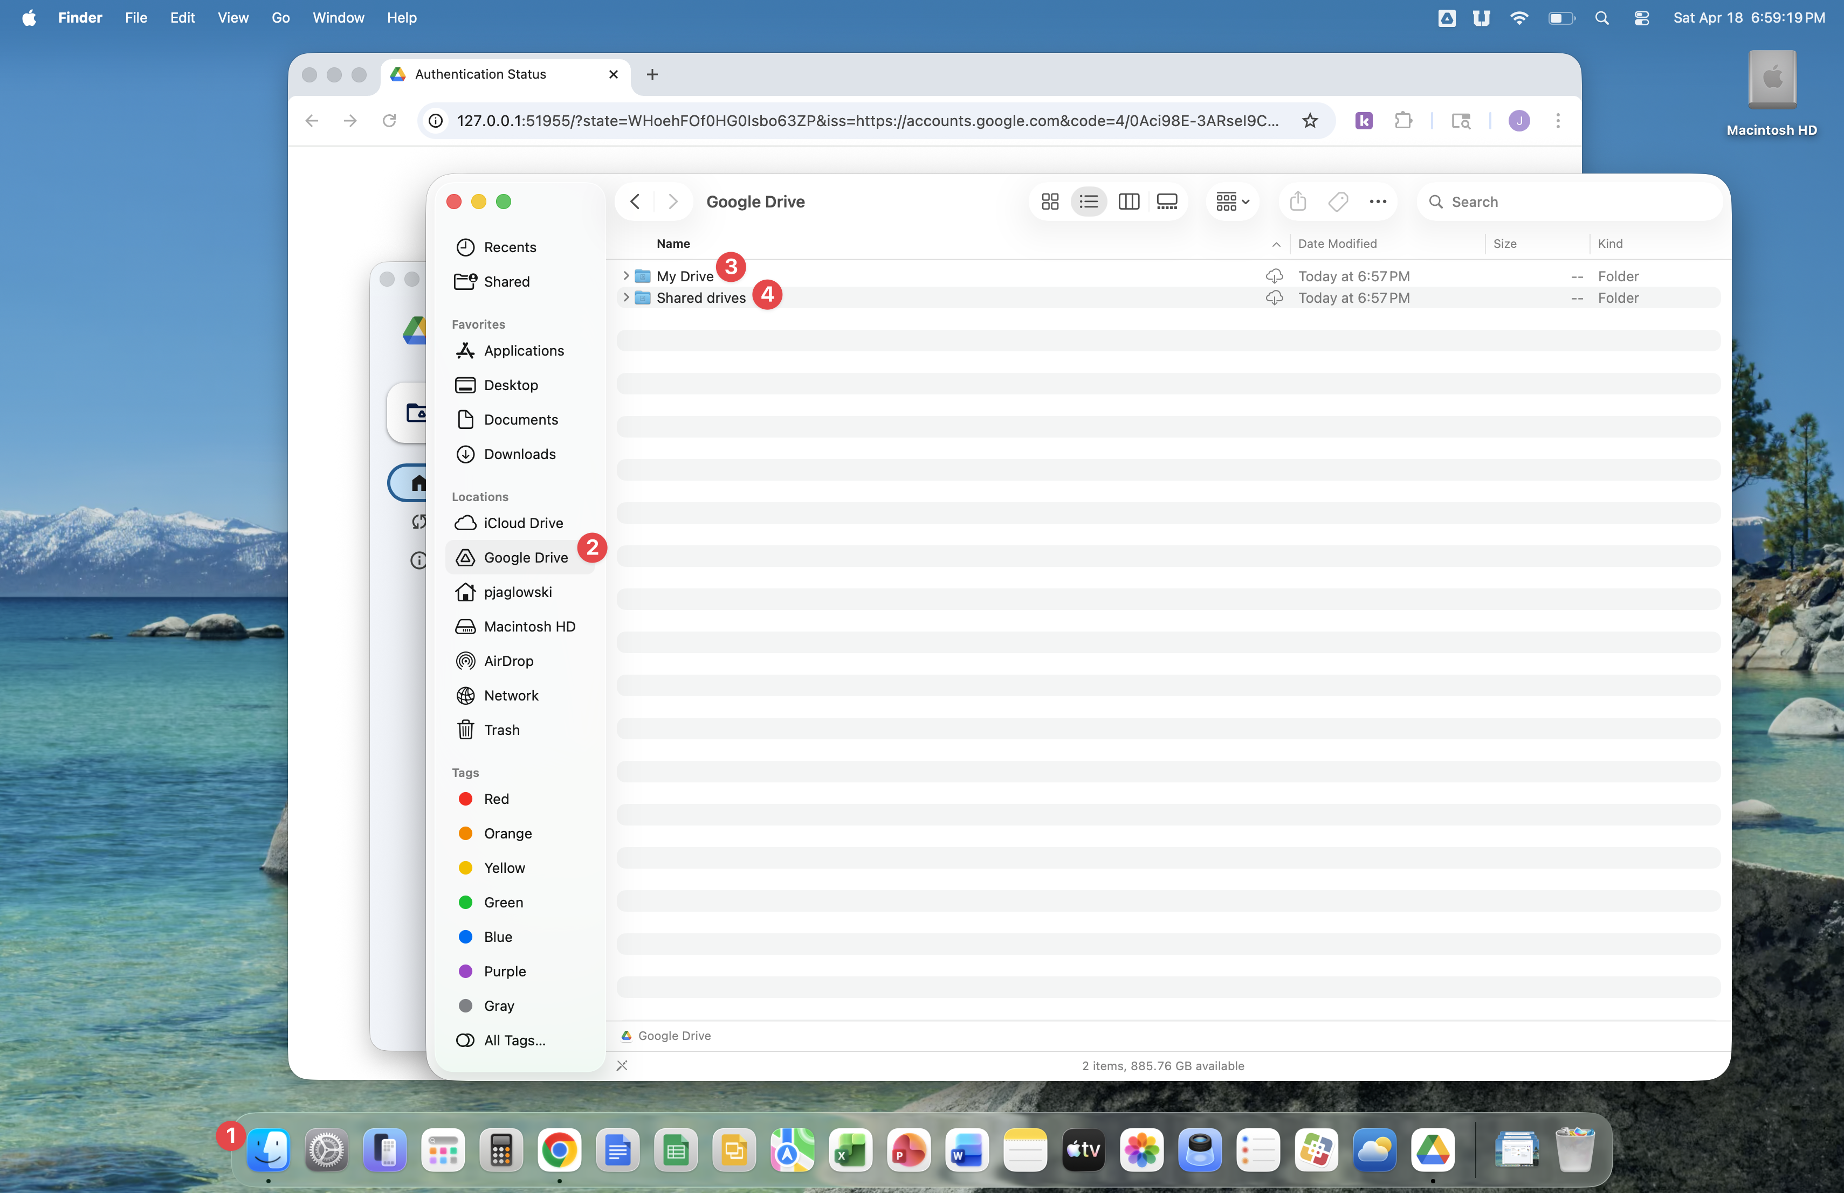The height and width of the screenshot is (1193, 1844).
Task: Open the Go menu
Action: [280, 18]
